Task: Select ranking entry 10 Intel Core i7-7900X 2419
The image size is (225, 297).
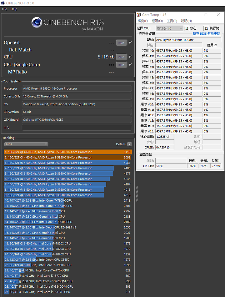Action: click(67, 200)
